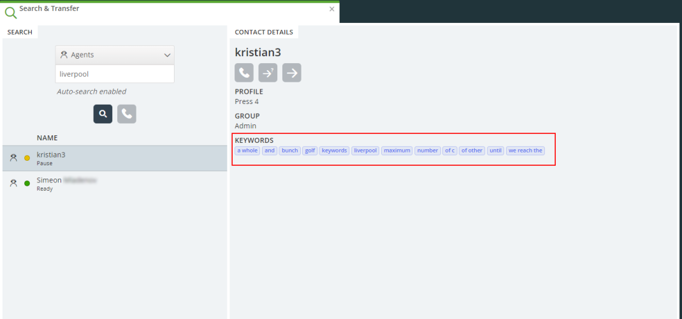Screen dimensions: 682x319
Task: Blind transfer using the plain arrow icon
Action: click(x=292, y=73)
